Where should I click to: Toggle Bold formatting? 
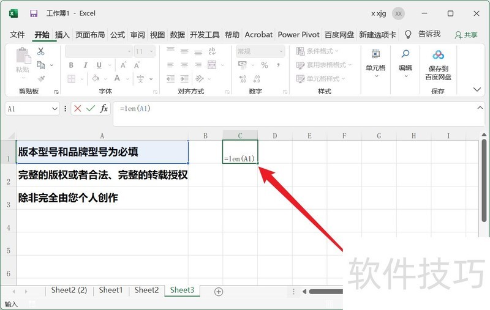[x=71, y=65]
